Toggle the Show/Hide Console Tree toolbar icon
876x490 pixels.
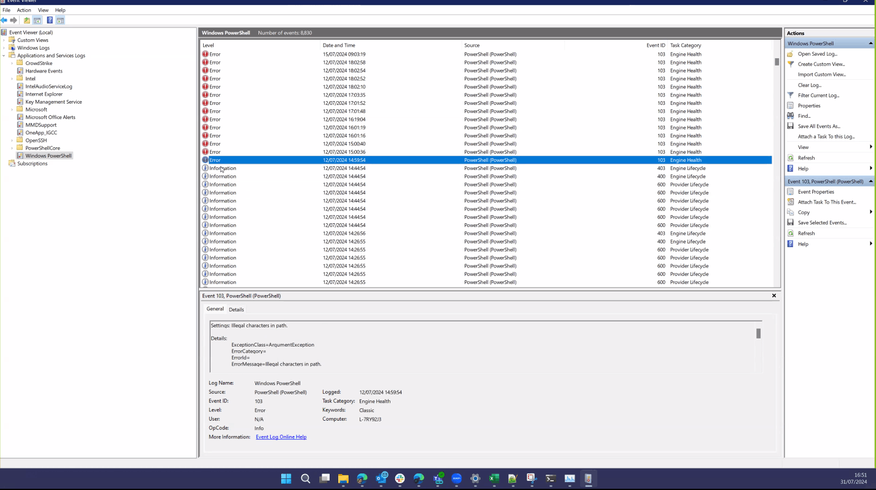click(x=37, y=20)
